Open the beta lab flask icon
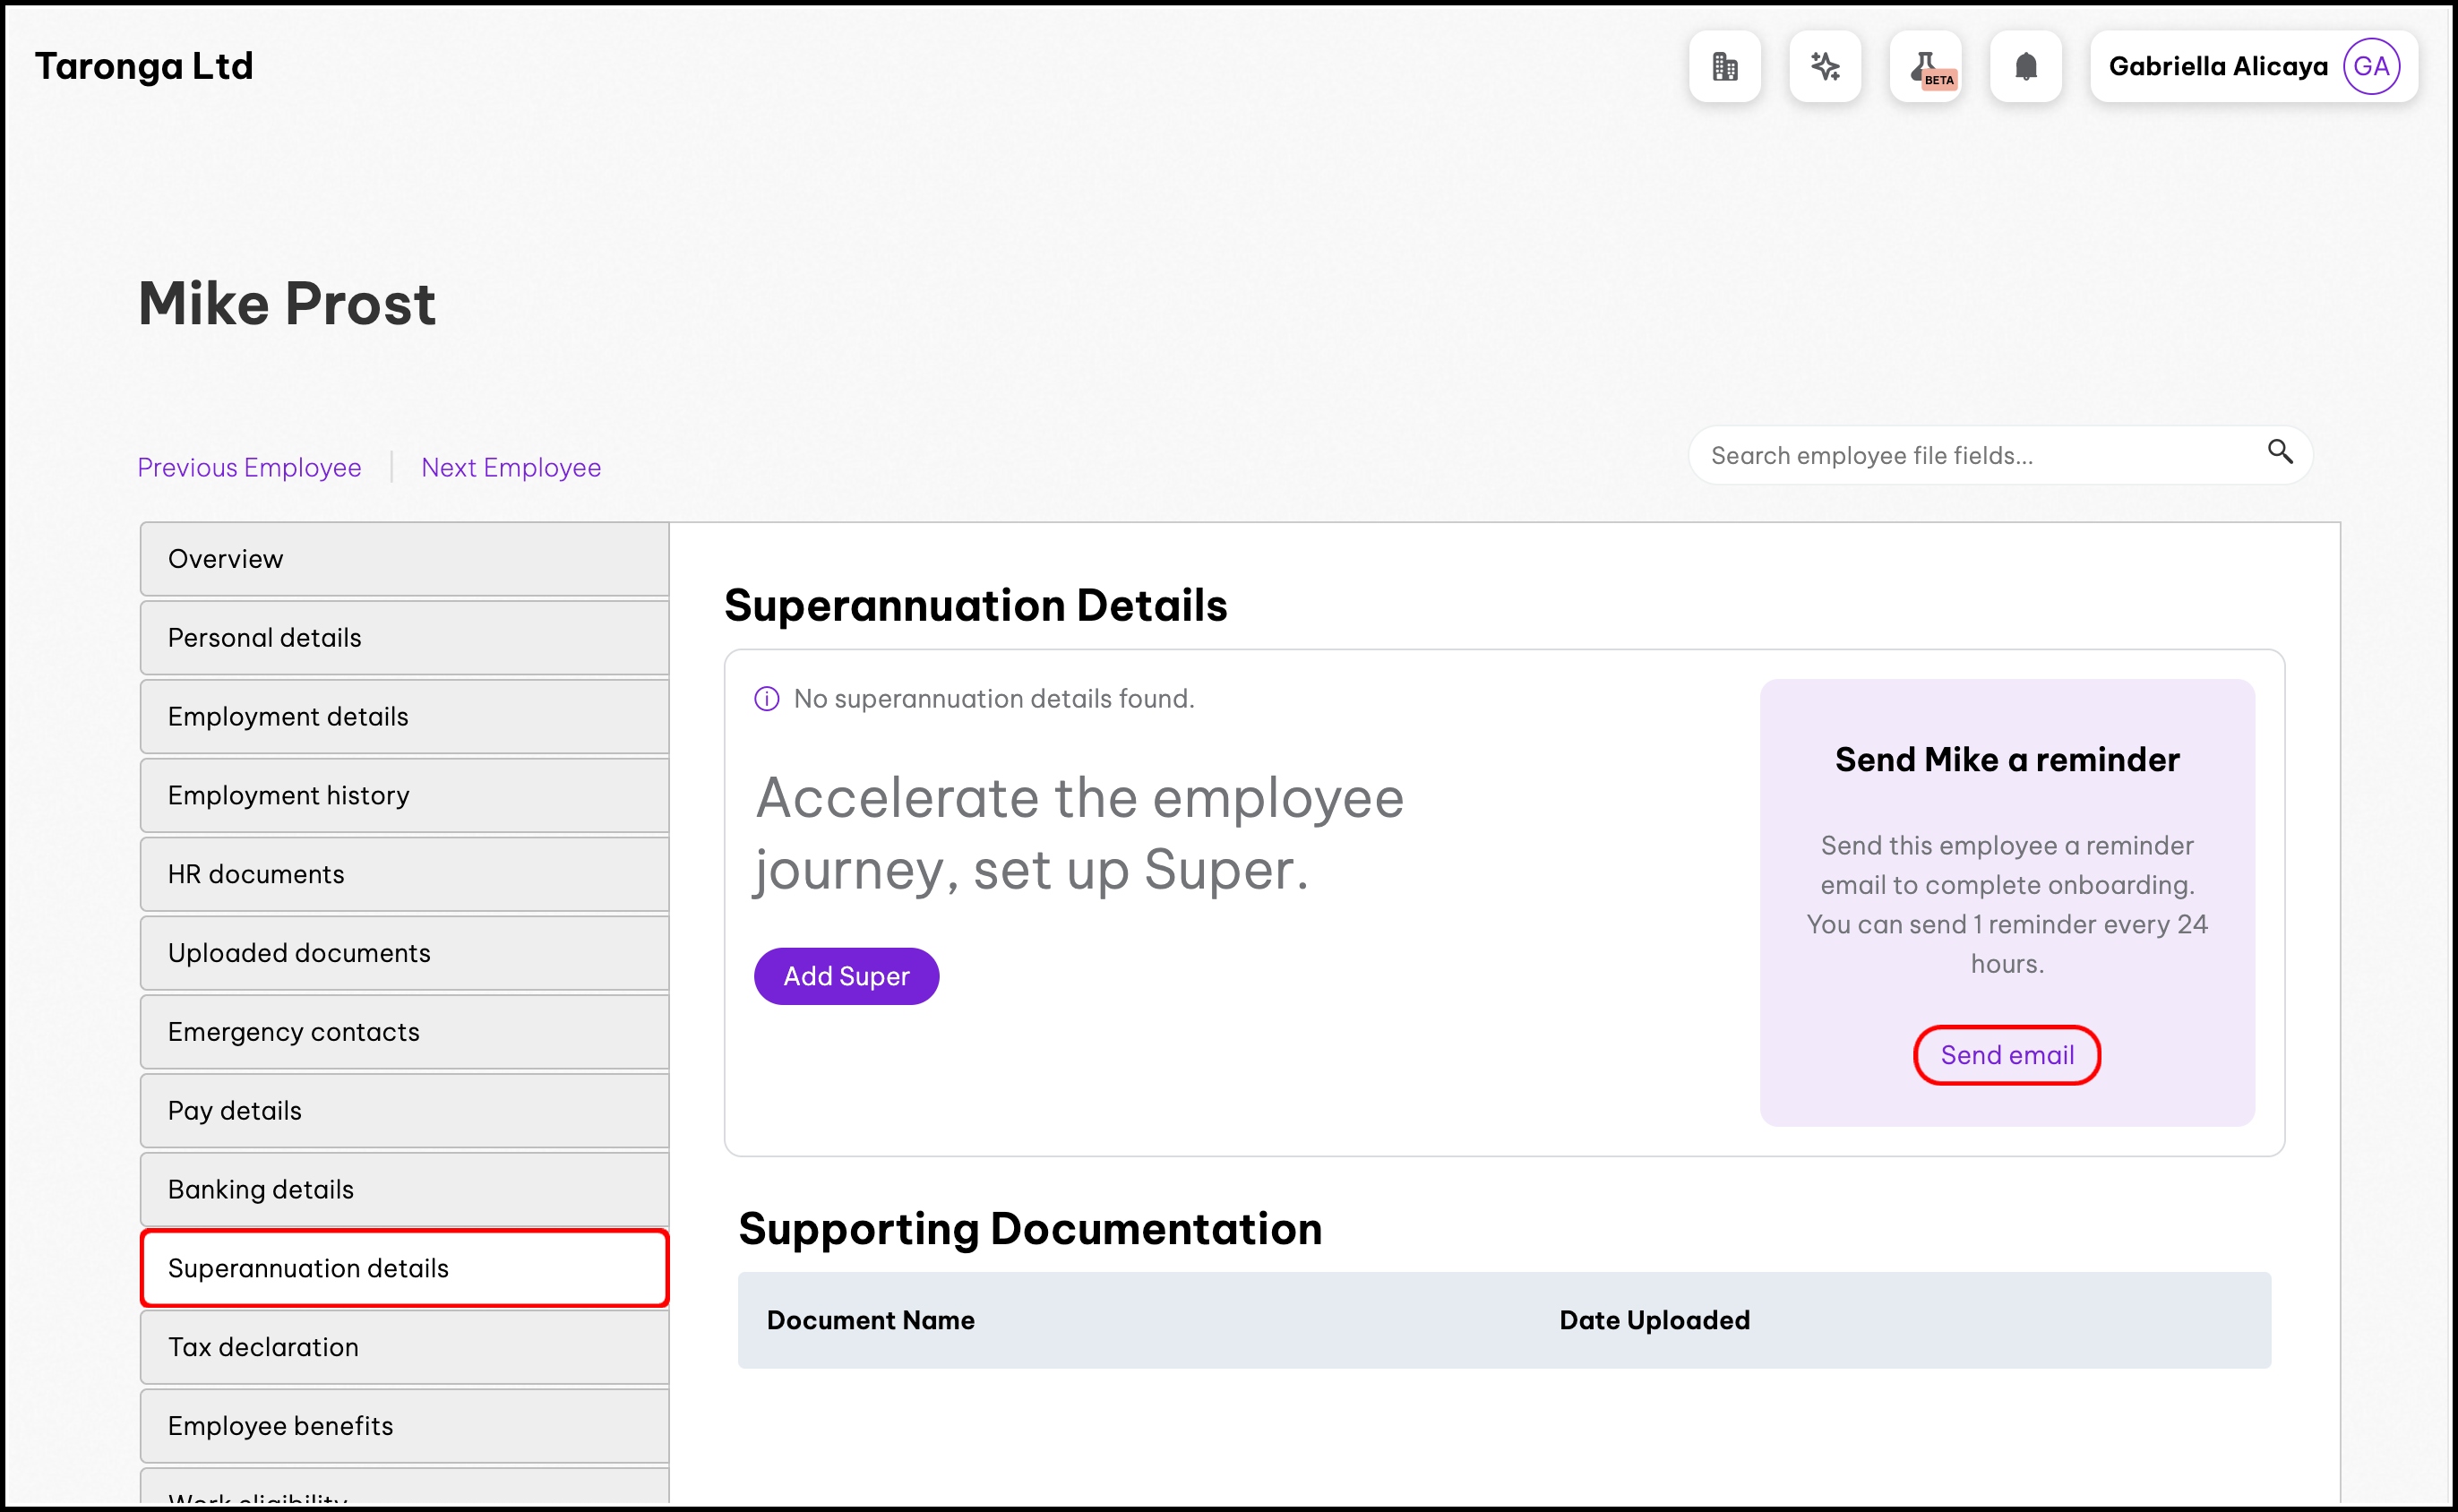The image size is (2458, 1512). 1925,67
